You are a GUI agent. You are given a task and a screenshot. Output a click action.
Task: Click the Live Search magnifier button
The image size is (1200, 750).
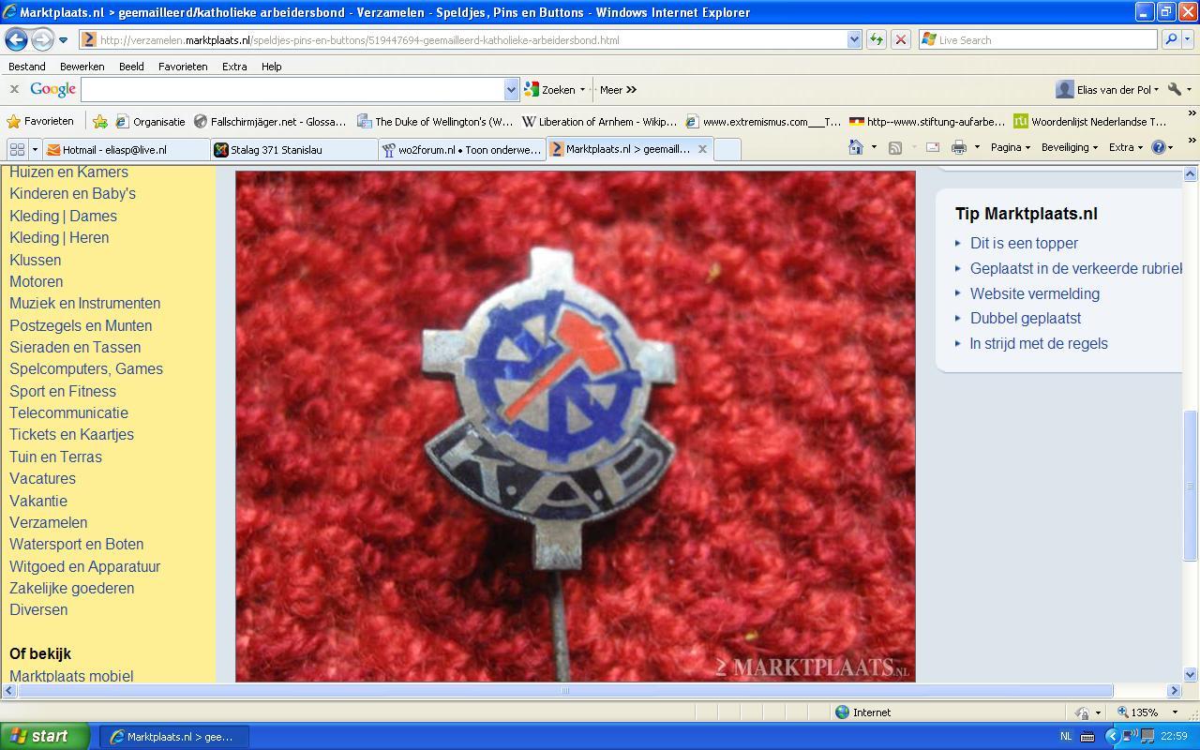(x=1171, y=40)
